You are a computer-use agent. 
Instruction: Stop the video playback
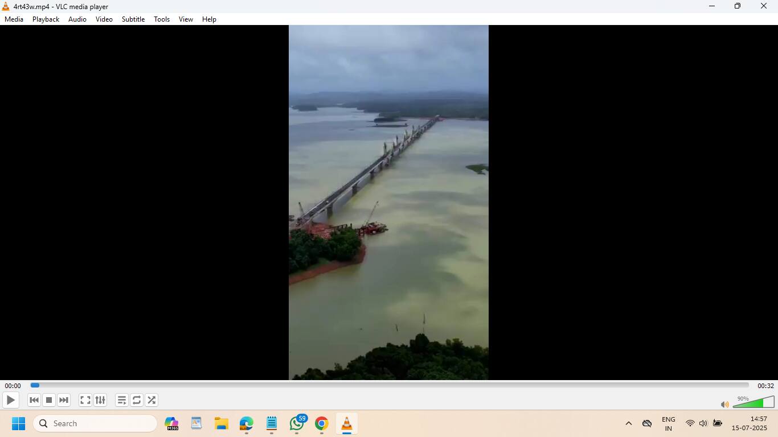49,400
